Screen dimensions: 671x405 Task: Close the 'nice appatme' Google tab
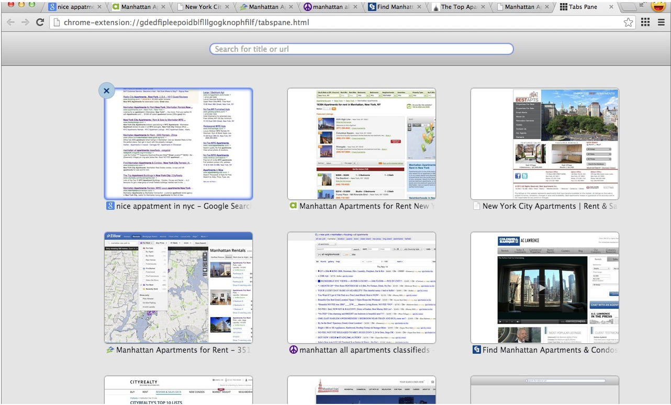tap(99, 7)
